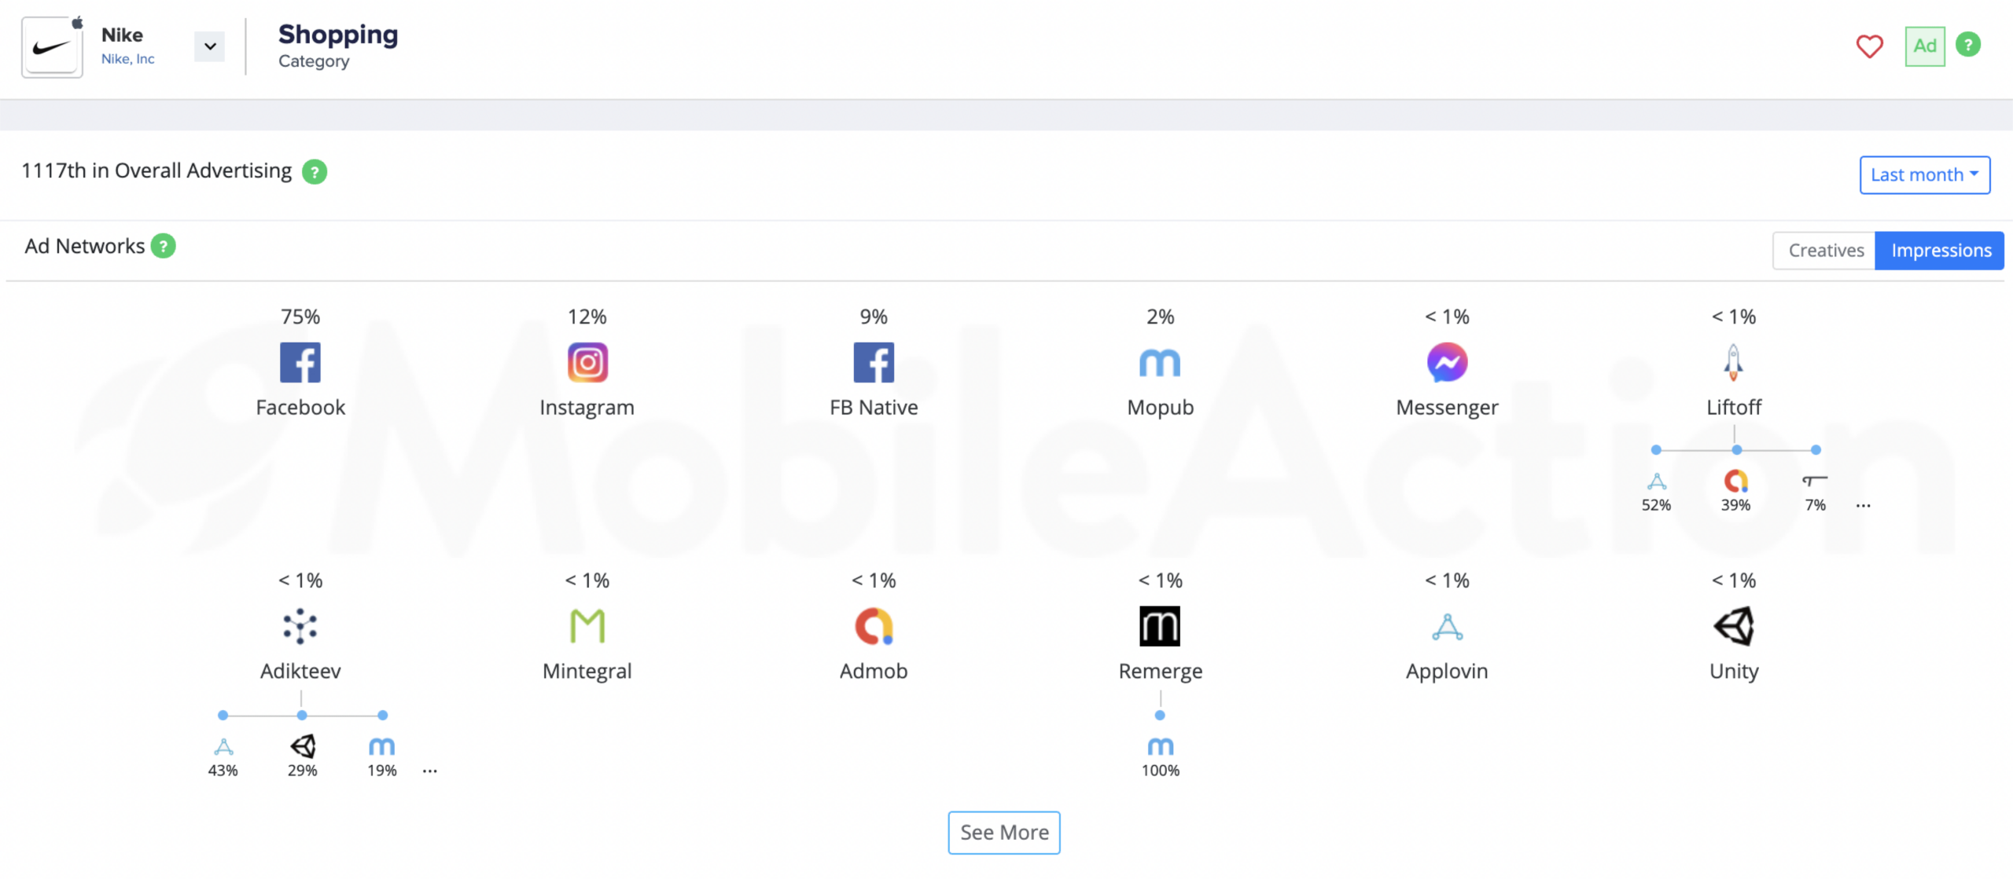Open help icon beside Overall Advertising rank

coord(315,171)
